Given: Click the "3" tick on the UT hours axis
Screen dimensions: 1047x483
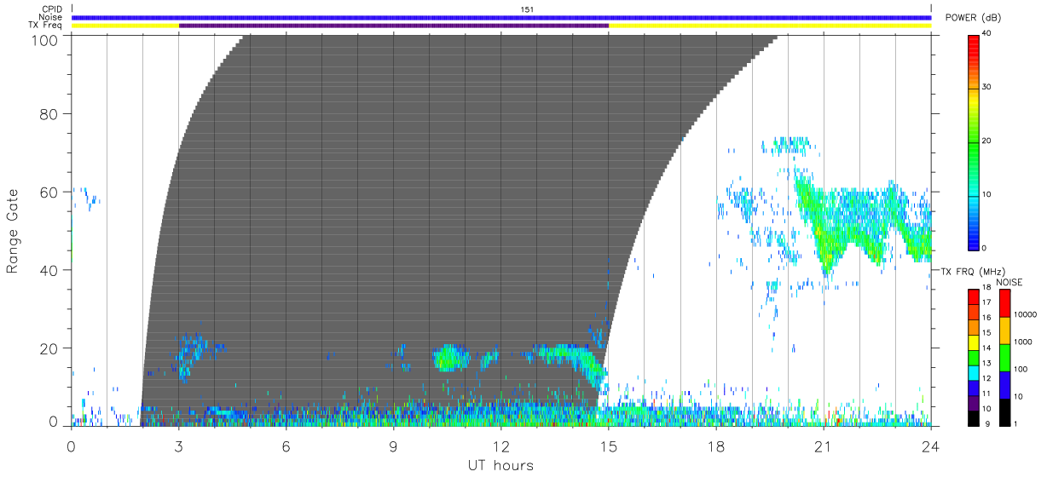Looking at the screenshot, I should tap(178, 446).
